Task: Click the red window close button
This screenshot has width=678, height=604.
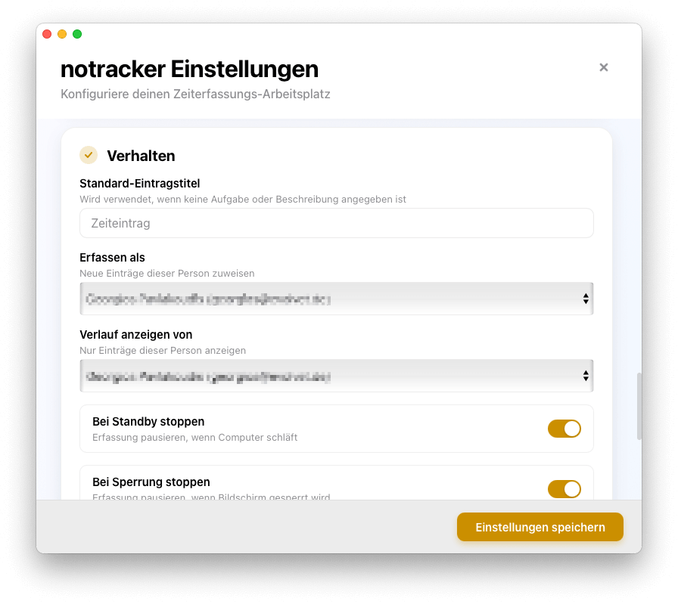Action: [x=47, y=34]
